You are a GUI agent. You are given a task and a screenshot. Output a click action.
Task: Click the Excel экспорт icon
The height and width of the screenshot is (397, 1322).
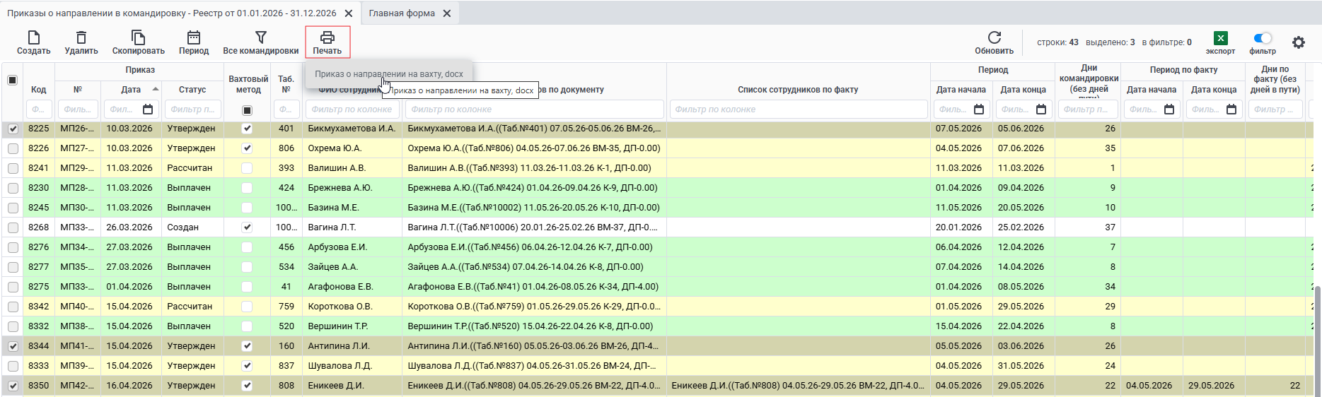(1221, 38)
